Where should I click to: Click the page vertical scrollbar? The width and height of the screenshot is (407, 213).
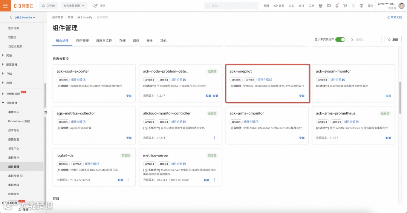pos(400,98)
